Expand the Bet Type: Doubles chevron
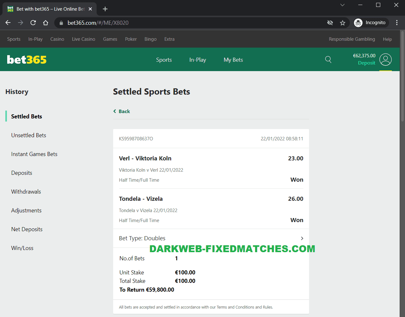405x317 pixels. click(x=302, y=238)
